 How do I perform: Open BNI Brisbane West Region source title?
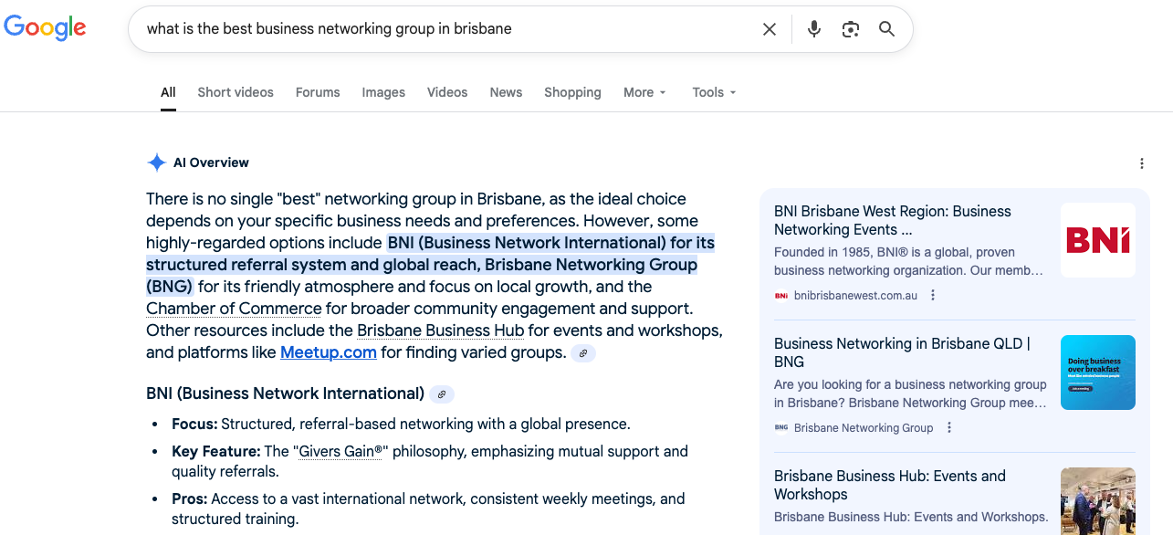tap(893, 220)
